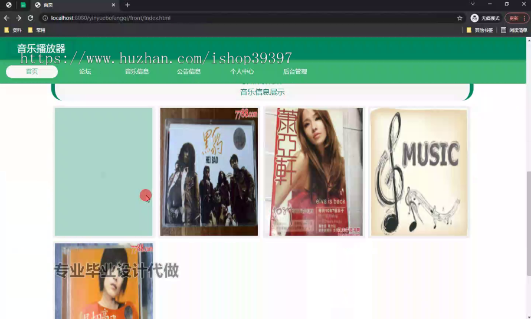
Task: Open the 个人中心 navigation item
Action: point(242,71)
